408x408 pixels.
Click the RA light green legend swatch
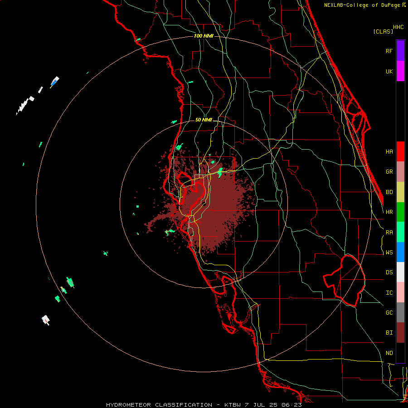[x=400, y=232]
